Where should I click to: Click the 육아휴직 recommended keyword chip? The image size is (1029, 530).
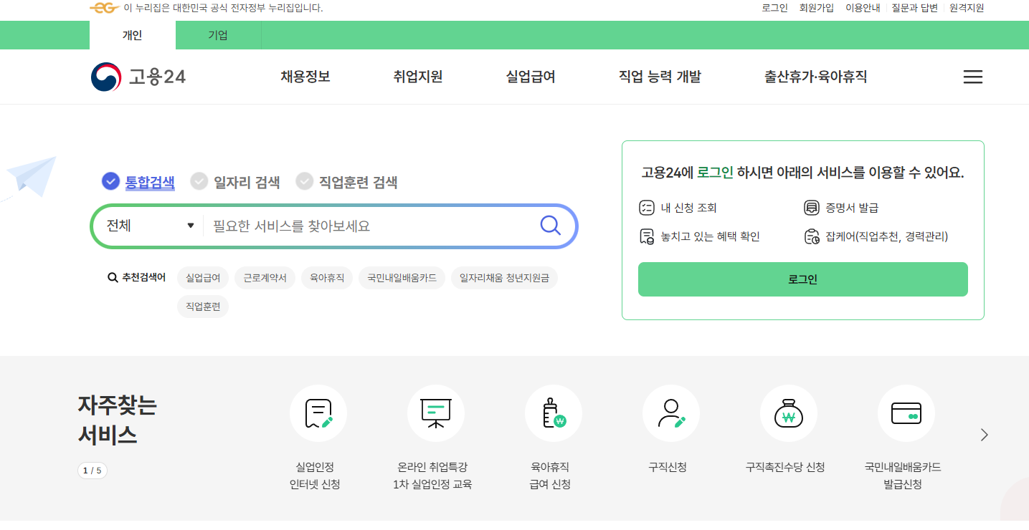coord(327,278)
